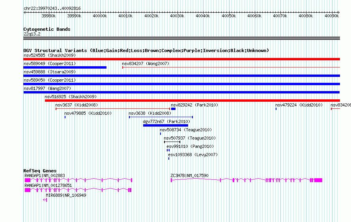The width and height of the screenshot is (351, 222).
Task: Select the 40000k ruler tick label
Action: [x=100, y=16]
